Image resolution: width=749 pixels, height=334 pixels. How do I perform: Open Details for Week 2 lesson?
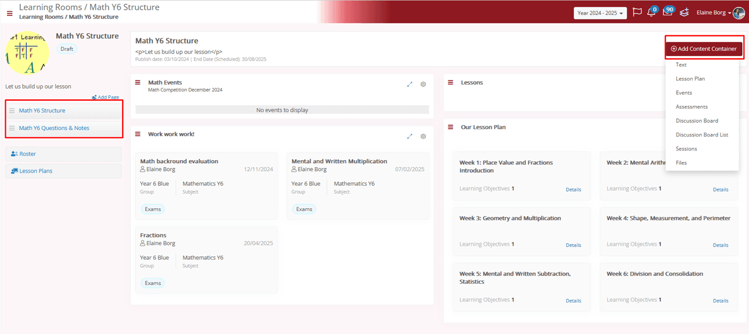point(721,189)
